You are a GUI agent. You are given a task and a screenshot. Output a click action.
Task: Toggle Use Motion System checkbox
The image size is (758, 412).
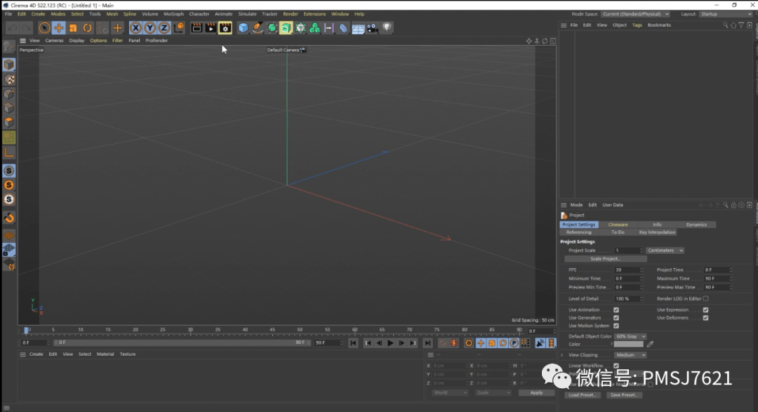[616, 326]
